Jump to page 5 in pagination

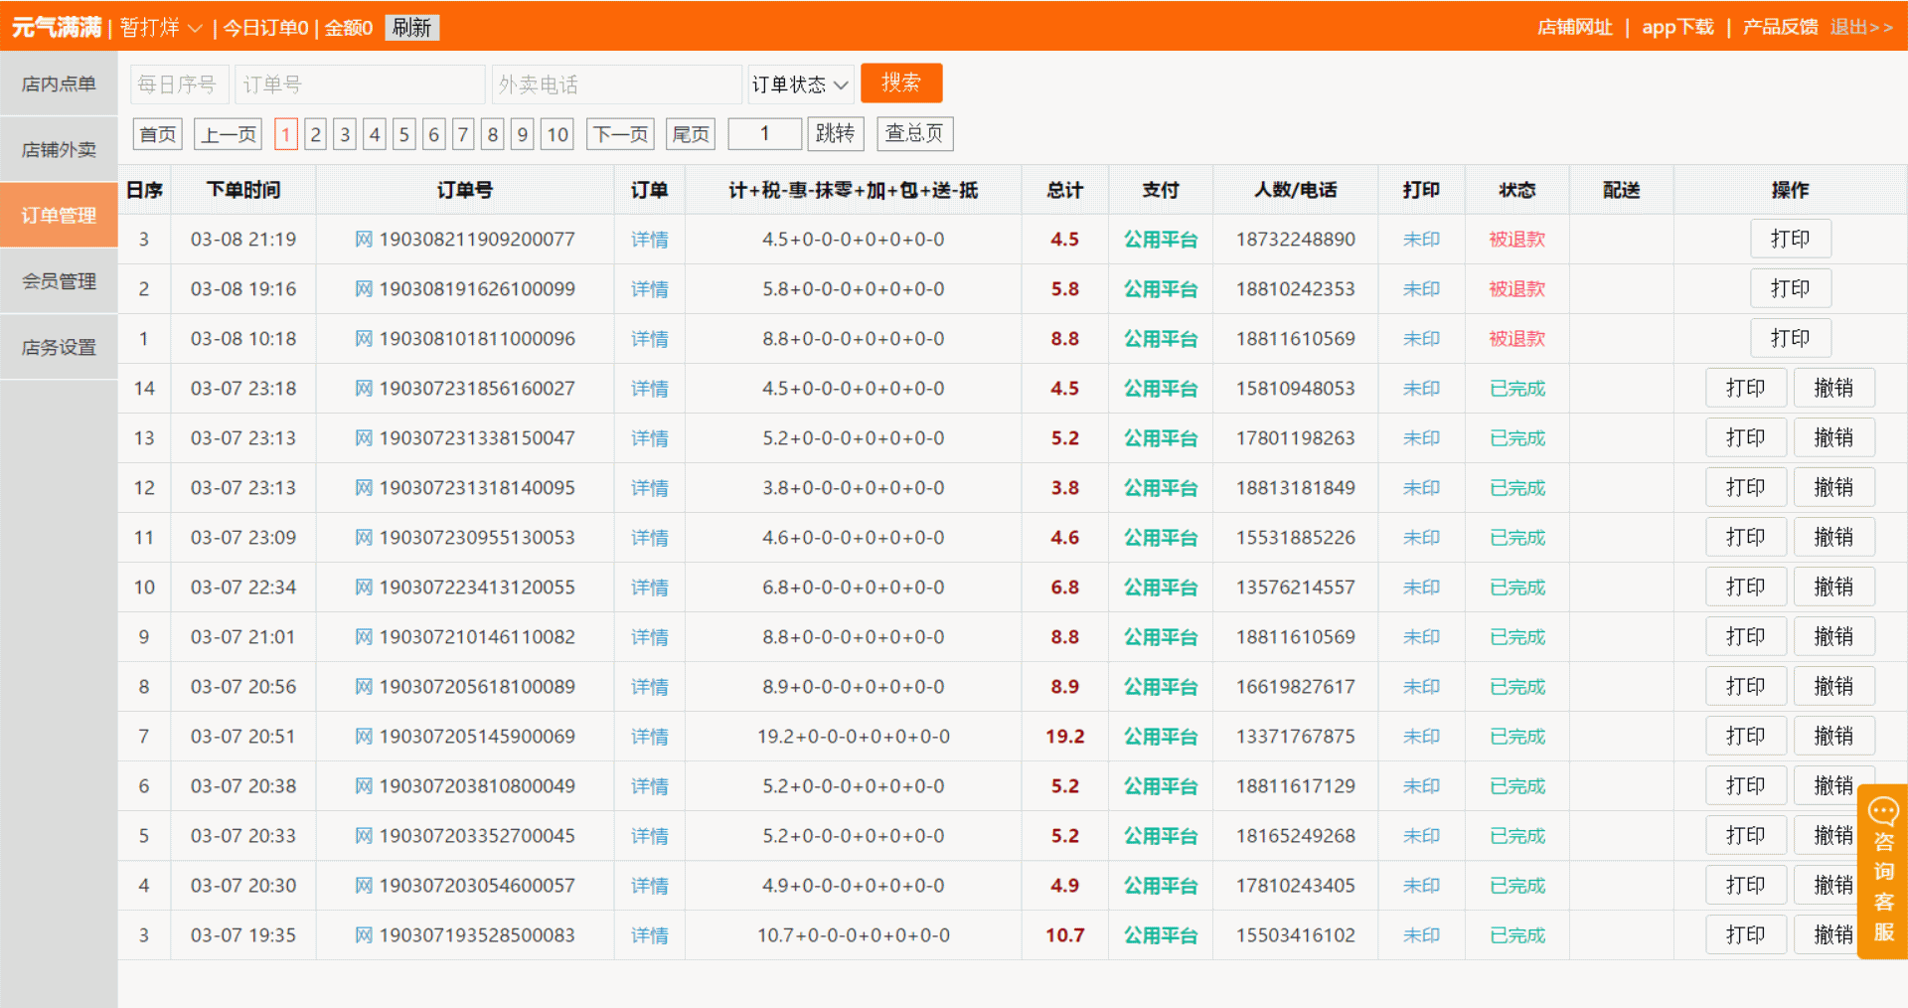[403, 134]
